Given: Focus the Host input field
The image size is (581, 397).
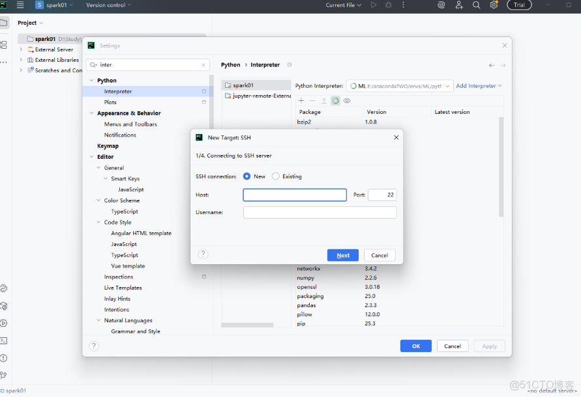Looking at the screenshot, I should tap(295, 195).
